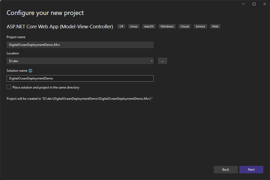Close the configure project dialog
This screenshot has width=270, height=180.
coord(265,4)
